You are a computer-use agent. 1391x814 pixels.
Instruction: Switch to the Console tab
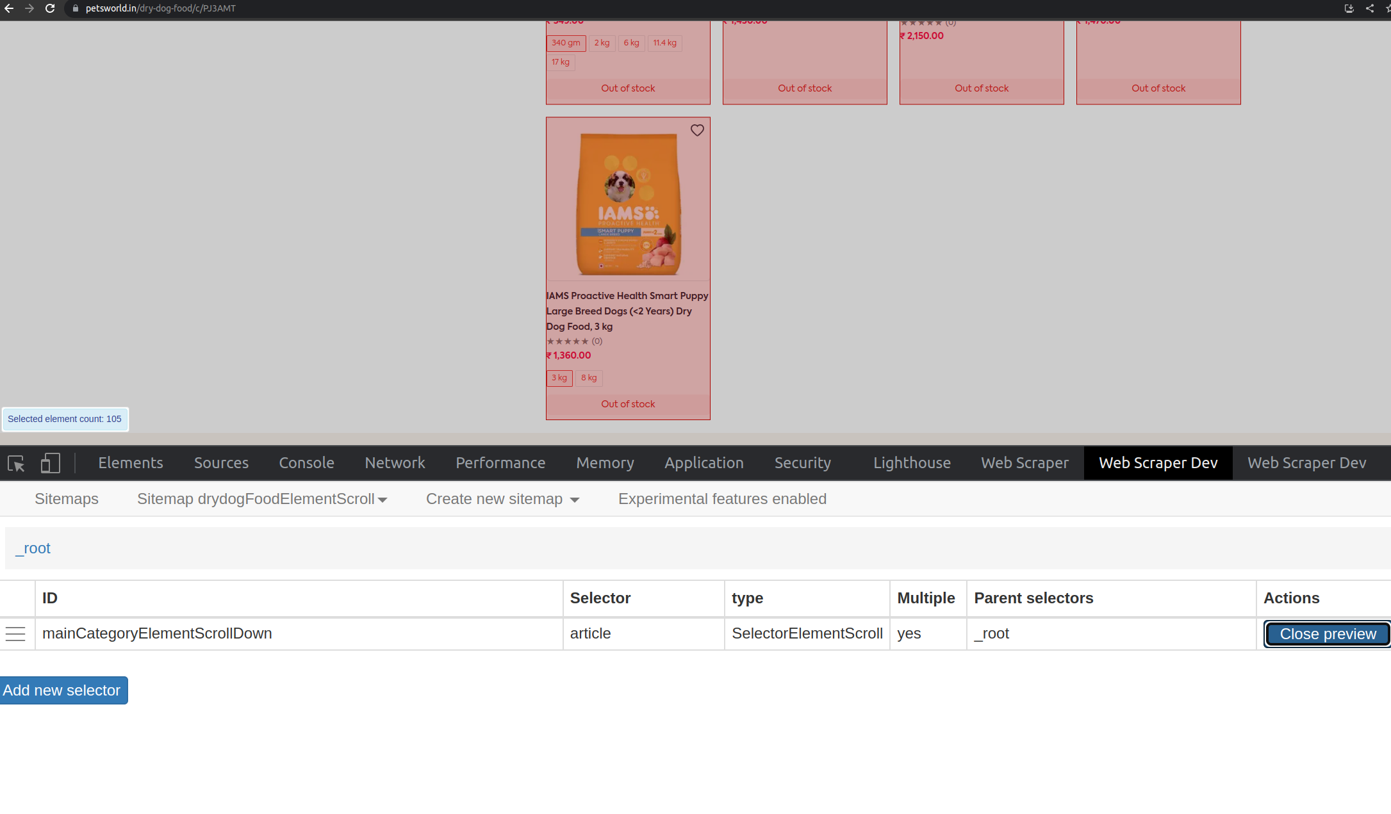coord(306,463)
